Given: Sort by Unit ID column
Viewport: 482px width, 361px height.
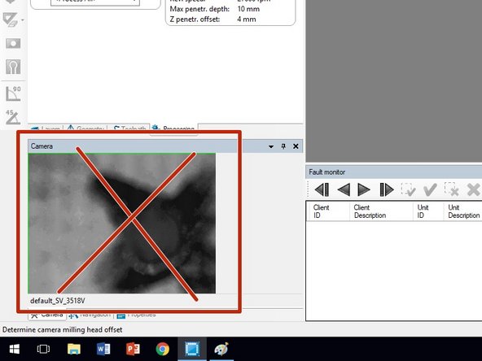Looking at the screenshot, I should (428, 211).
